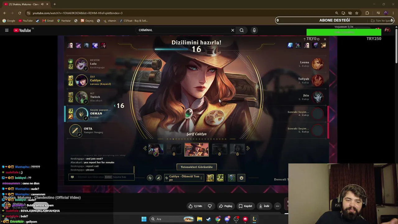Open the quick rune setup icon

[x=150, y=178]
